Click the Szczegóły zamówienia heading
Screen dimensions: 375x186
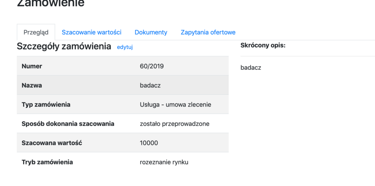pyautogui.click(x=64, y=46)
